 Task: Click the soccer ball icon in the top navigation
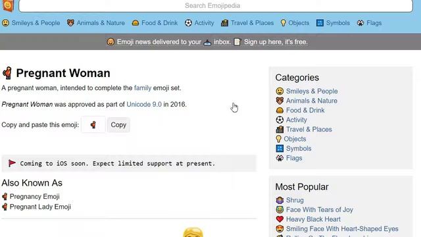click(x=188, y=23)
